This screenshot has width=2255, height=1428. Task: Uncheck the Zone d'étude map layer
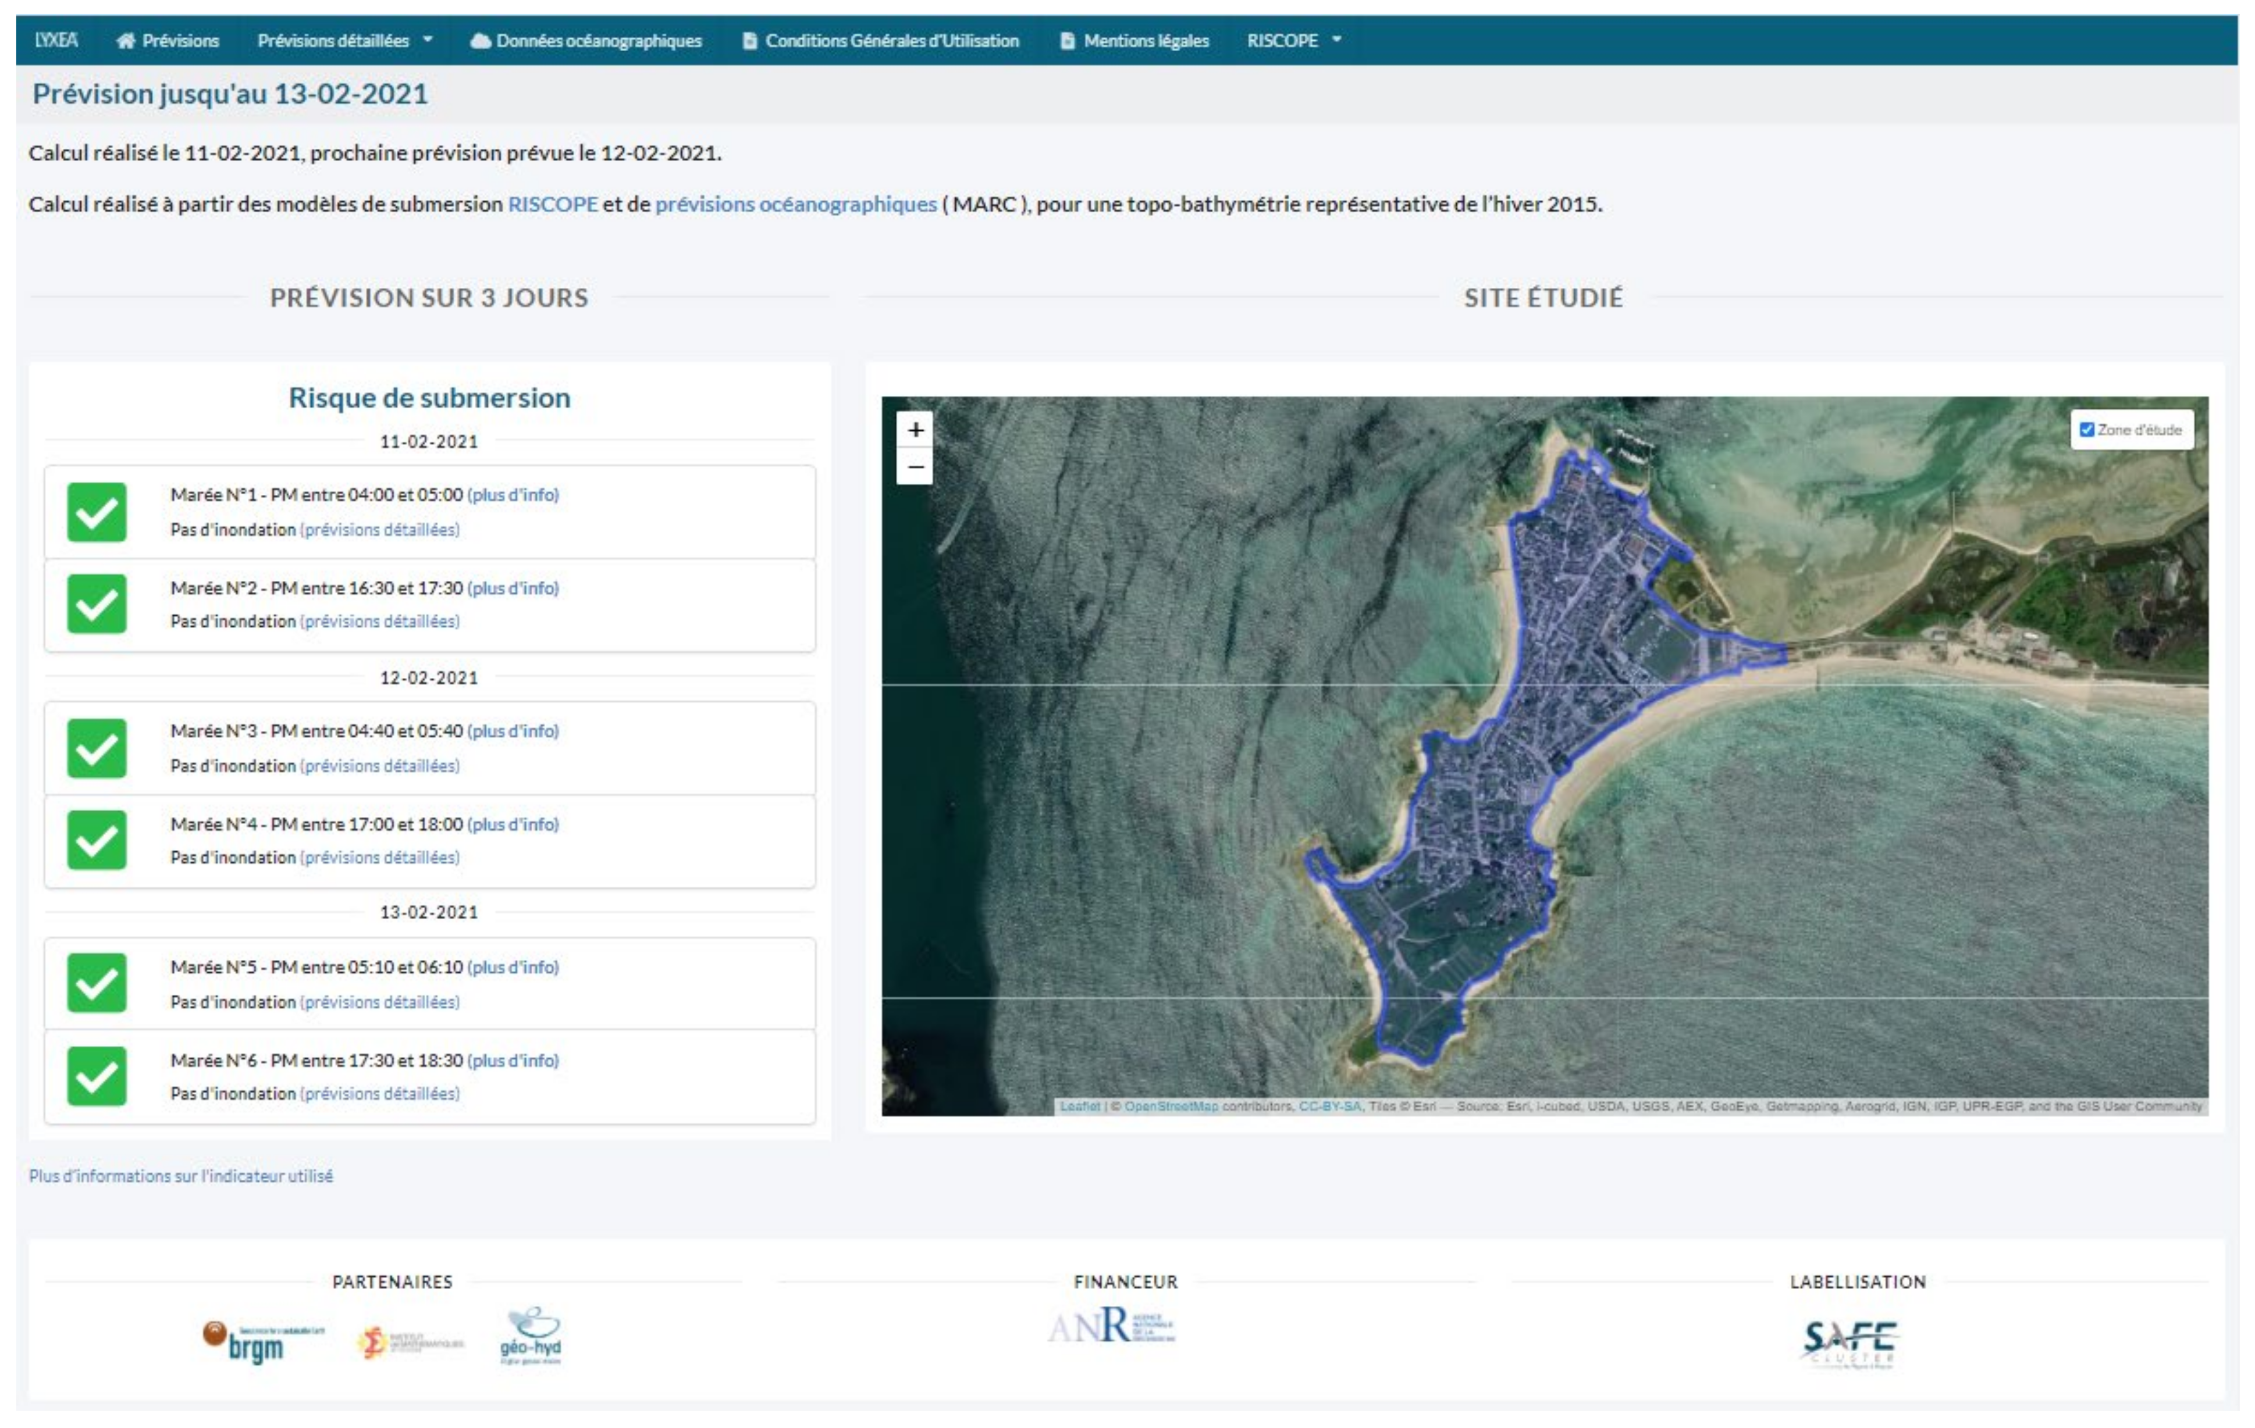[x=2086, y=430]
